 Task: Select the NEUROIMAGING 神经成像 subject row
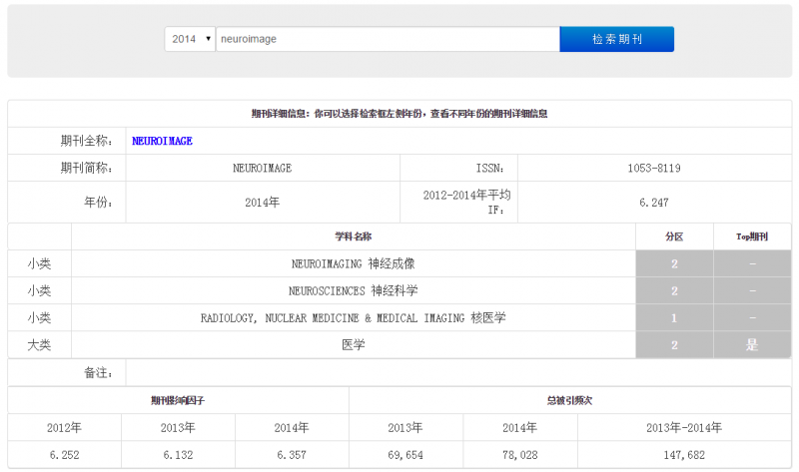[x=354, y=263]
